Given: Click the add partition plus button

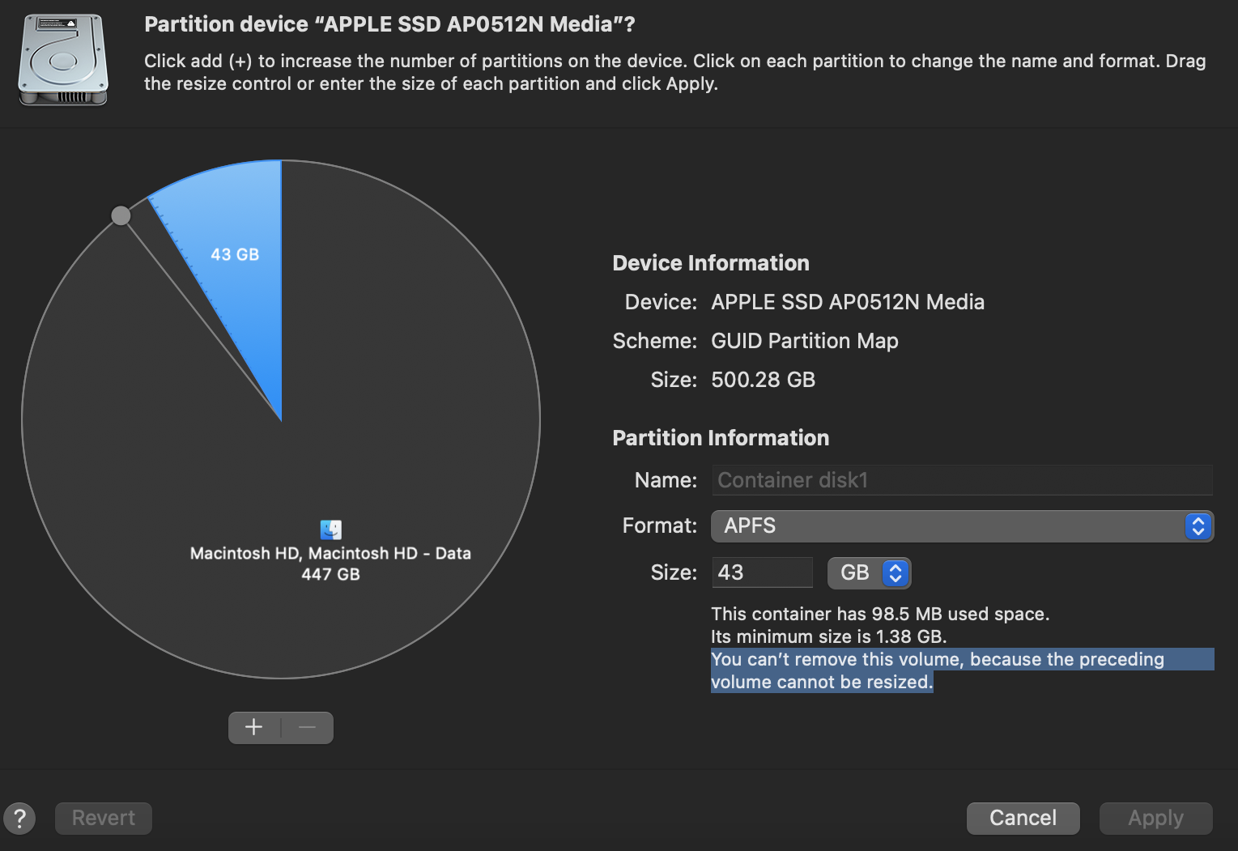Looking at the screenshot, I should pos(254,727).
